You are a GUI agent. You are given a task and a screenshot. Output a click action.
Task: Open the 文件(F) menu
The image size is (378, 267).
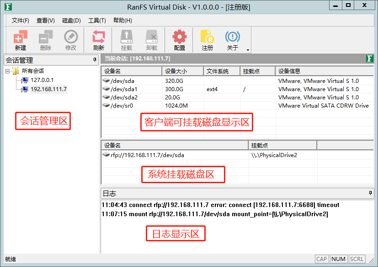click(x=21, y=21)
